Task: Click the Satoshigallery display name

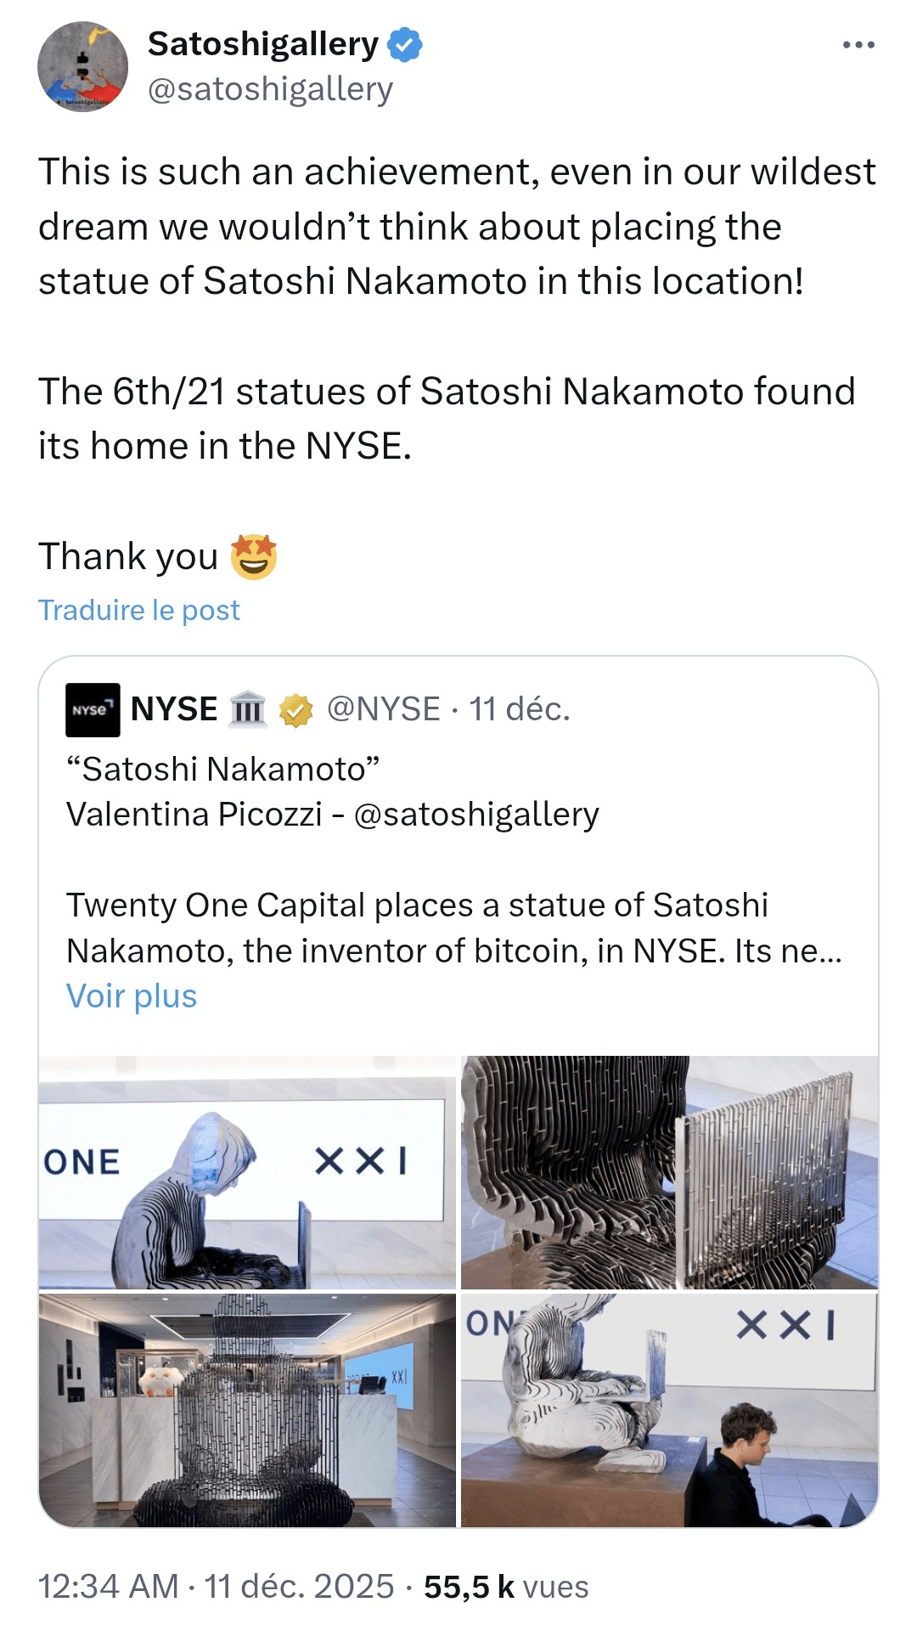Action: [x=263, y=44]
